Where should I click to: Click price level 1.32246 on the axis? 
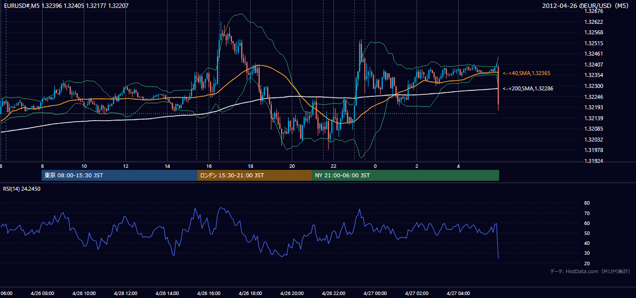click(594, 97)
